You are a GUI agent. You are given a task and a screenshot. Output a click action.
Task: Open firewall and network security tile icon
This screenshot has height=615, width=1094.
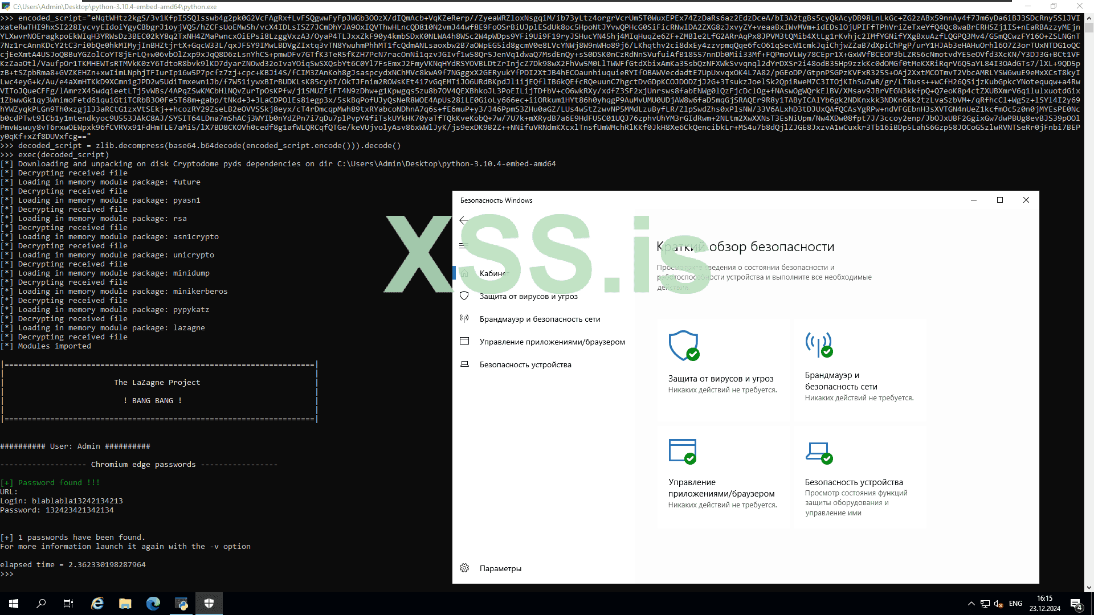tap(819, 345)
